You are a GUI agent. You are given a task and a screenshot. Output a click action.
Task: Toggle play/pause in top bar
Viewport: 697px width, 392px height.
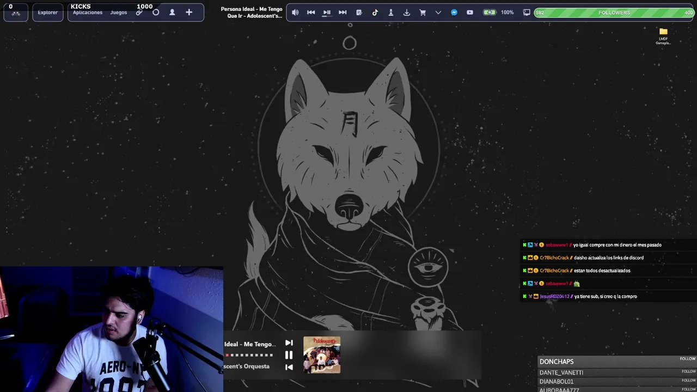(x=327, y=13)
